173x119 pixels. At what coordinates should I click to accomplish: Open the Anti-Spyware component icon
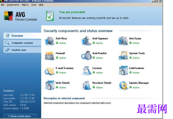(x=86, y=41)
